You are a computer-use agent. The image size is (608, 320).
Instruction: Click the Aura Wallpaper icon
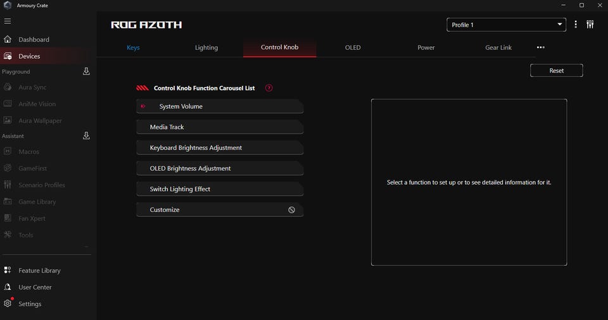[x=8, y=121]
